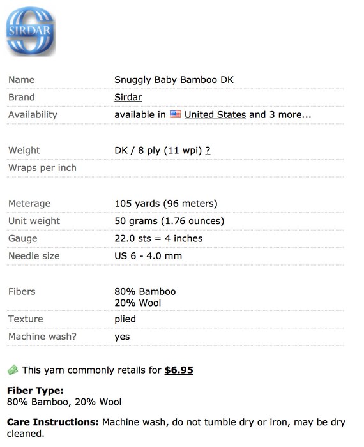Click the Machine wash yes value
The width and height of the screenshot is (364, 447).
click(122, 337)
